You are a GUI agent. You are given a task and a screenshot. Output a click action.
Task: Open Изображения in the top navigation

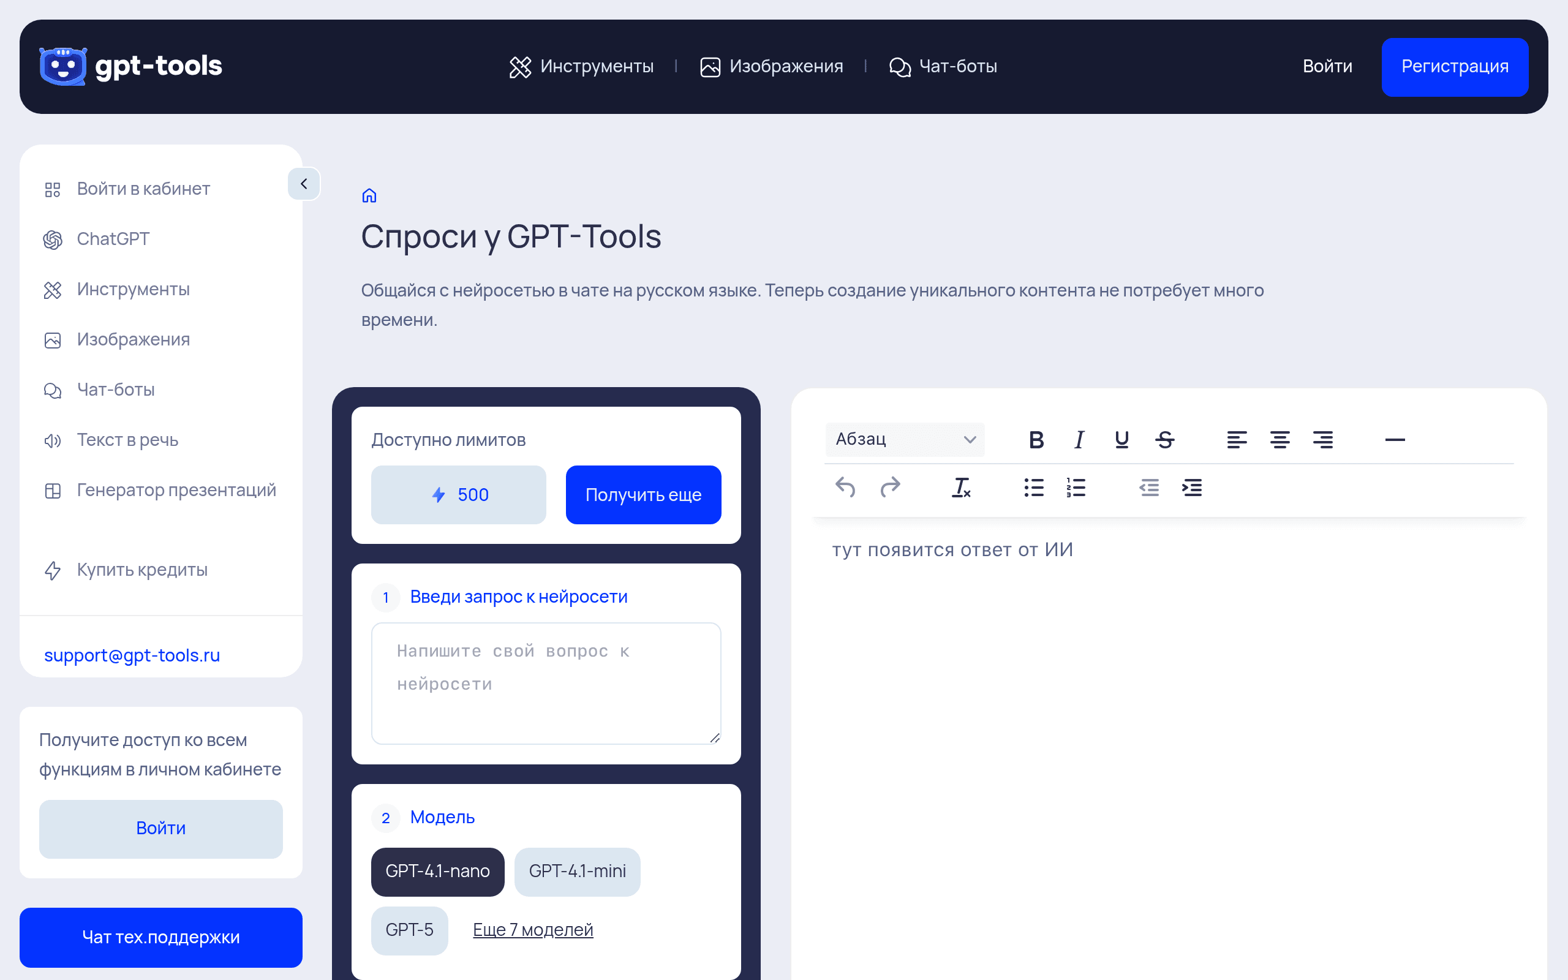click(x=771, y=66)
